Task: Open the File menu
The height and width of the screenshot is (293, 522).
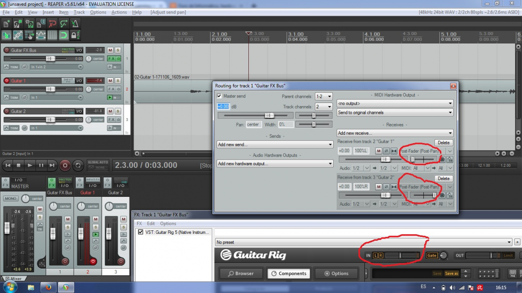Action: coord(6,12)
